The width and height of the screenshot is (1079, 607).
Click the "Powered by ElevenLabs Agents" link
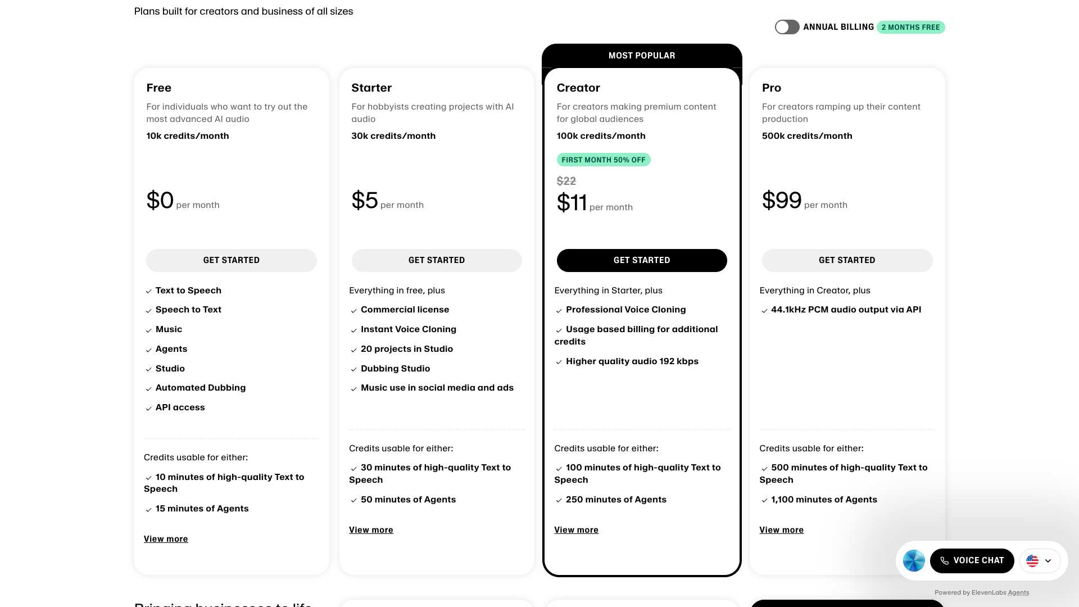point(982,592)
